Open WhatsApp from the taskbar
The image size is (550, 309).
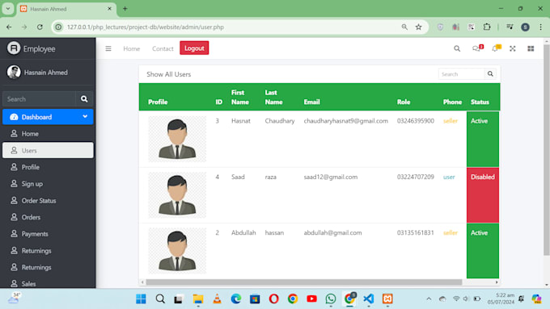click(x=331, y=299)
